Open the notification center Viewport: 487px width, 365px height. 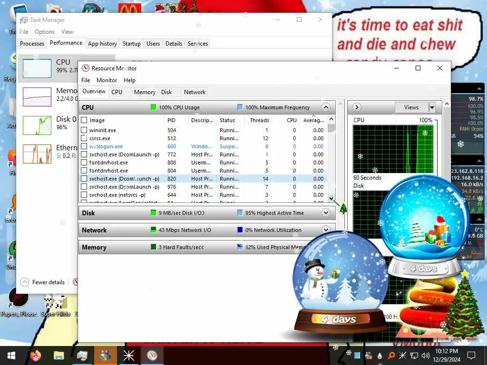471,355
